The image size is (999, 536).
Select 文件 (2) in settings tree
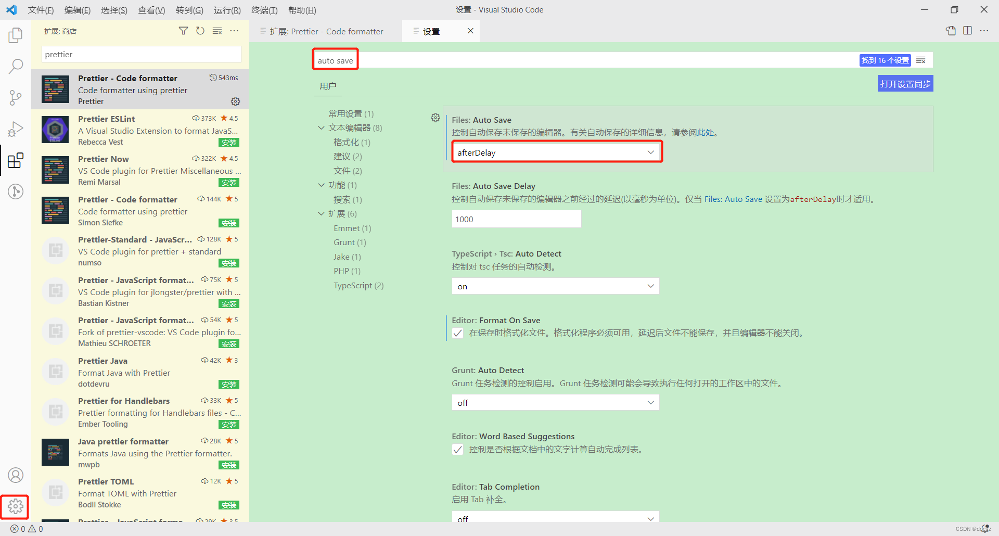coord(348,171)
